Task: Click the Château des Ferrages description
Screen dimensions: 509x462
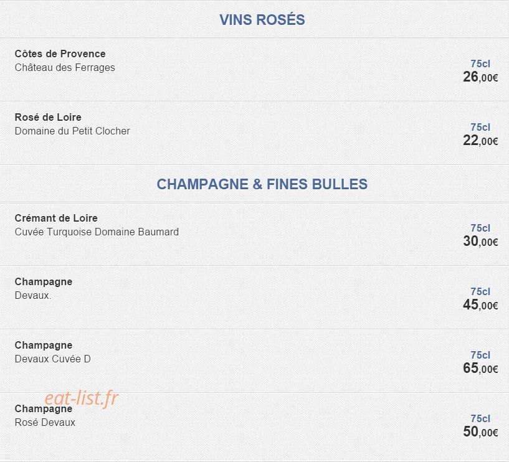Action: (x=65, y=67)
